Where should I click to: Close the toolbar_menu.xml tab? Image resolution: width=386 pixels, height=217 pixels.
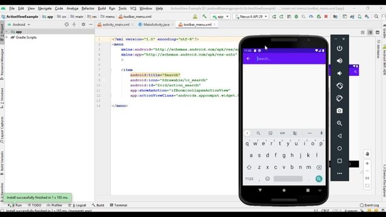(215, 25)
